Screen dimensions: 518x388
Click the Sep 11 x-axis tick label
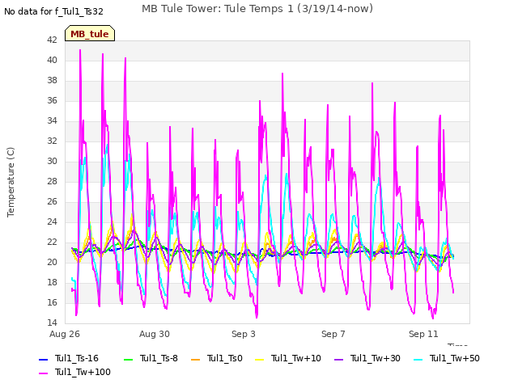pyautogui.click(x=423, y=334)
